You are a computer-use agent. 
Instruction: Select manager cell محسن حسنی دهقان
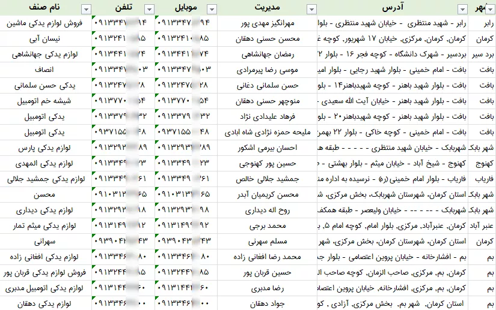tap(268, 39)
